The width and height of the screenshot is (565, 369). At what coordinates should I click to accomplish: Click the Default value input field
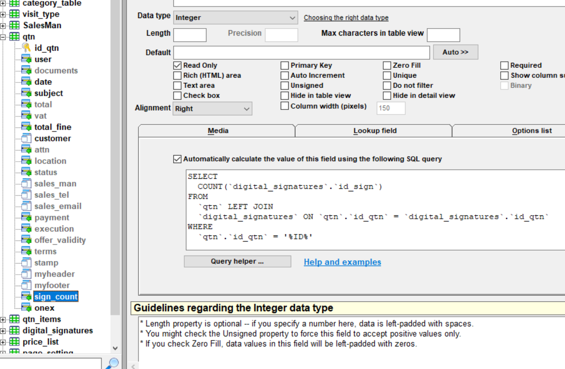click(x=302, y=53)
